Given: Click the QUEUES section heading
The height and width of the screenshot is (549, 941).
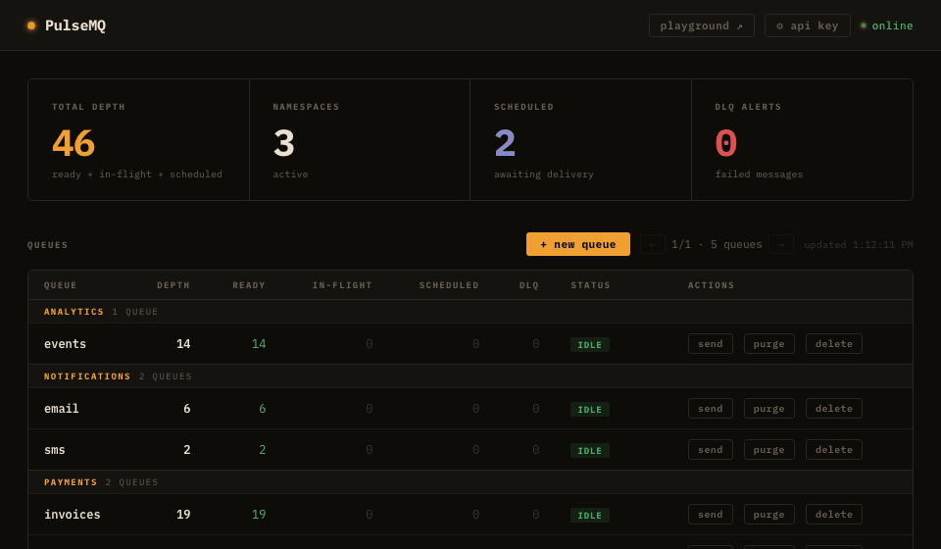Looking at the screenshot, I should click(x=47, y=245).
